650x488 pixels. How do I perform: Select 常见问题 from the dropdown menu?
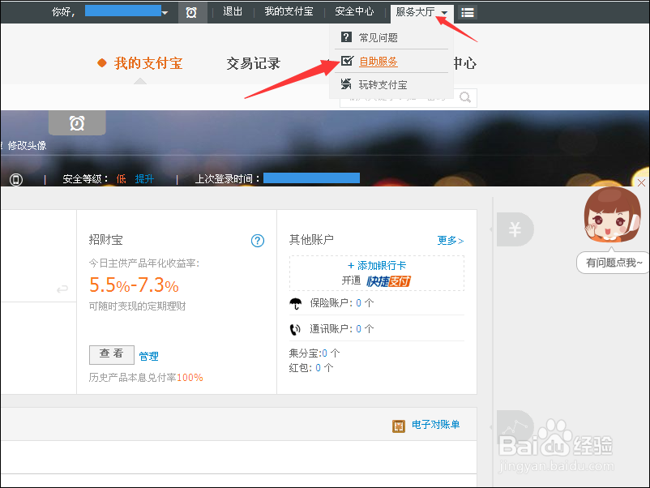point(378,38)
